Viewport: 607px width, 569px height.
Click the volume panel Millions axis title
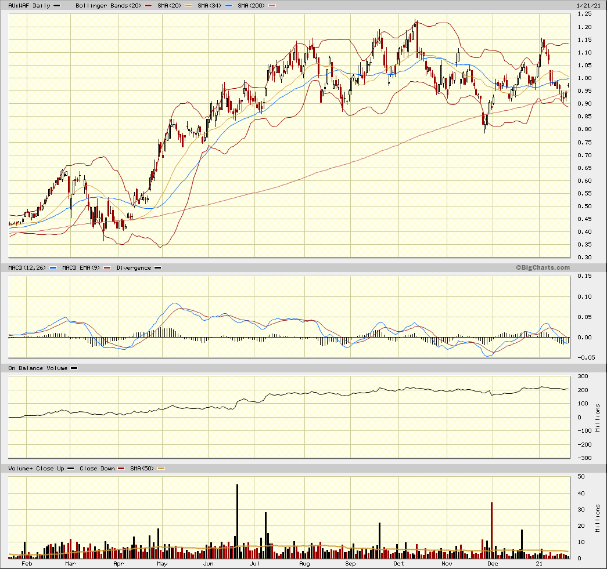point(598,518)
